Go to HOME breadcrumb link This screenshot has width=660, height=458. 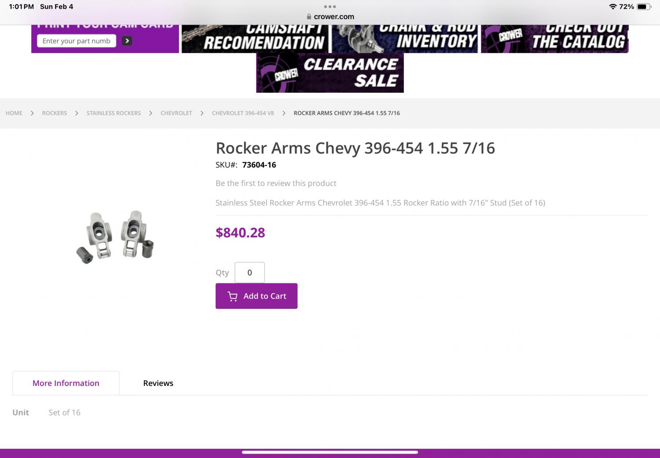pos(14,113)
